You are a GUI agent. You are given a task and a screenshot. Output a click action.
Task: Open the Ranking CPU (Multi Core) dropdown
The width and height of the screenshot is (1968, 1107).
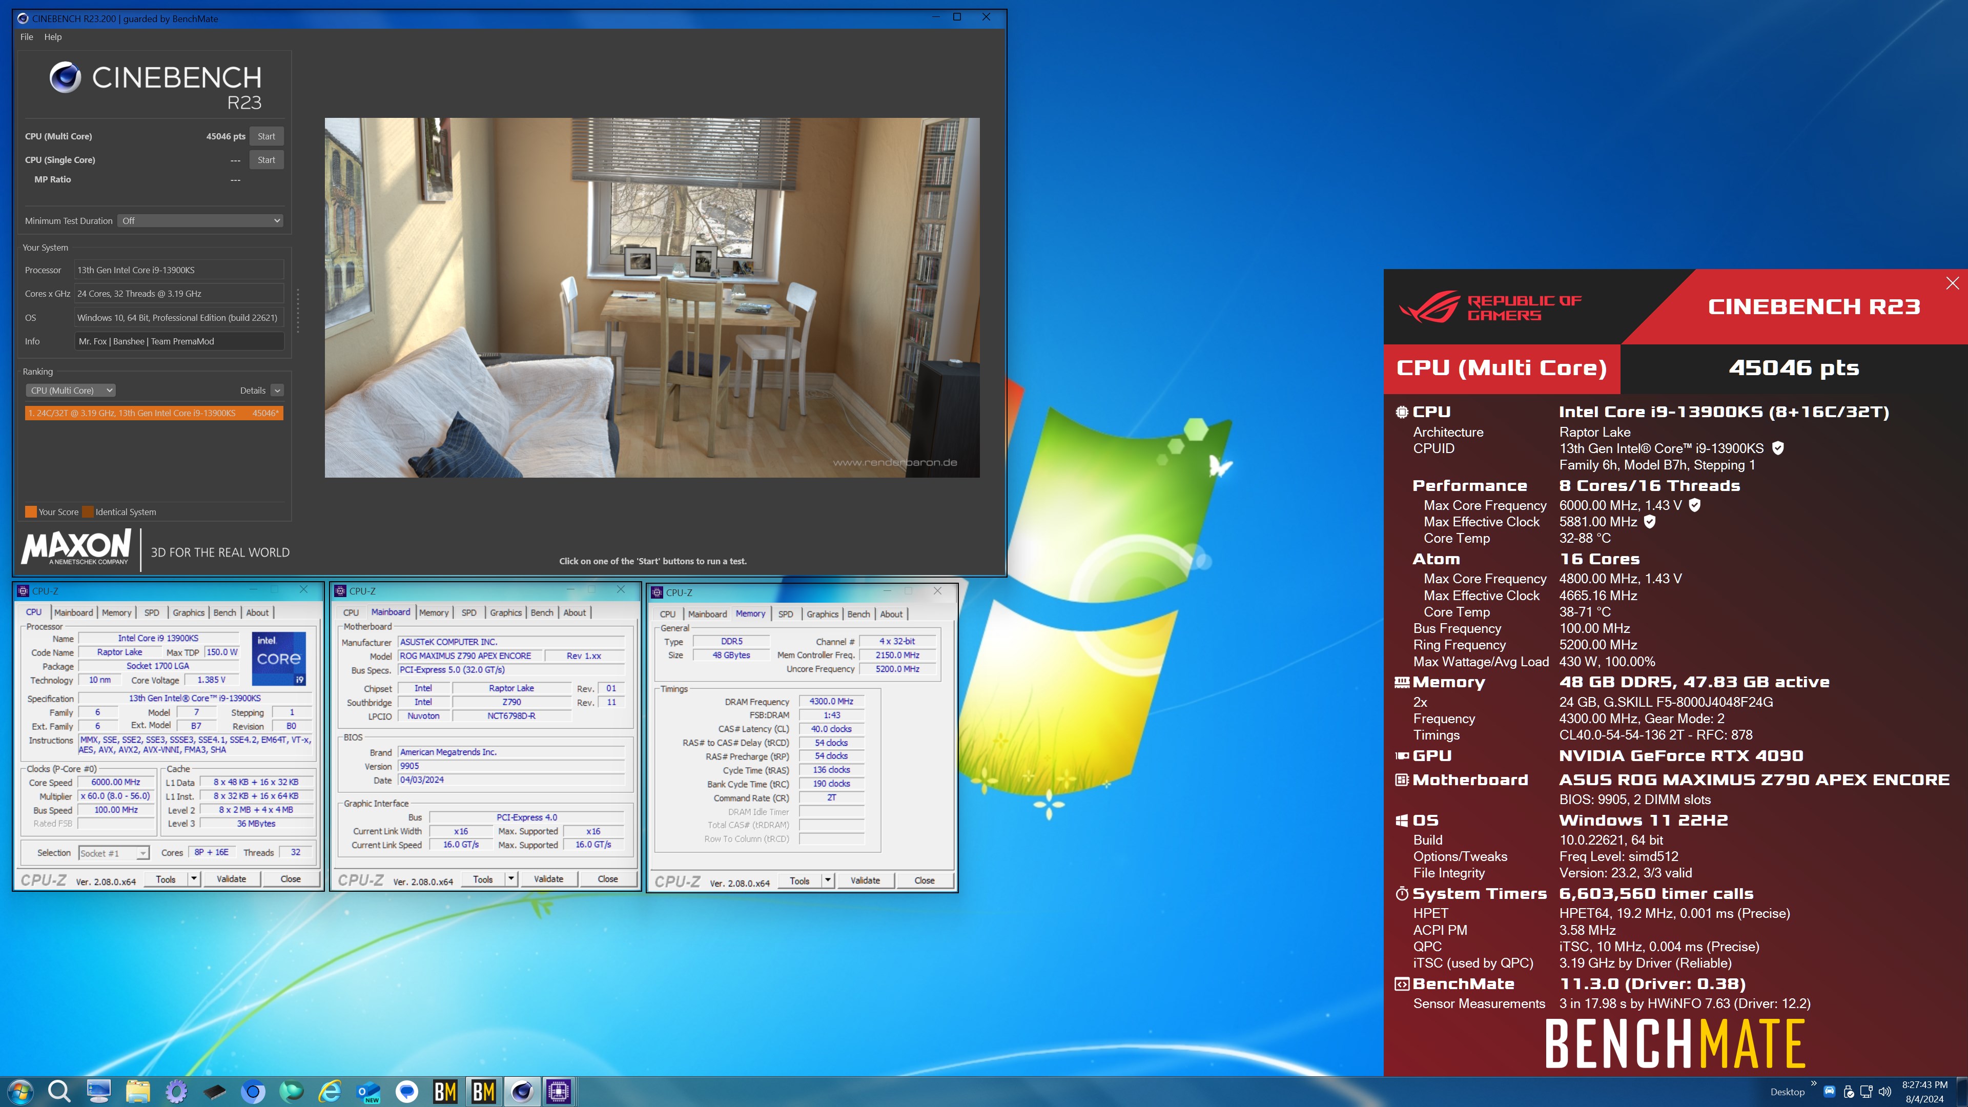tap(70, 391)
